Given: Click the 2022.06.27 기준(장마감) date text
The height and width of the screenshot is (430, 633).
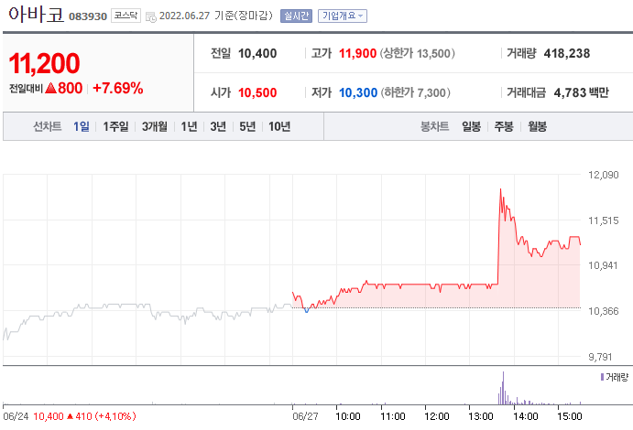Looking at the screenshot, I should point(215,16).
